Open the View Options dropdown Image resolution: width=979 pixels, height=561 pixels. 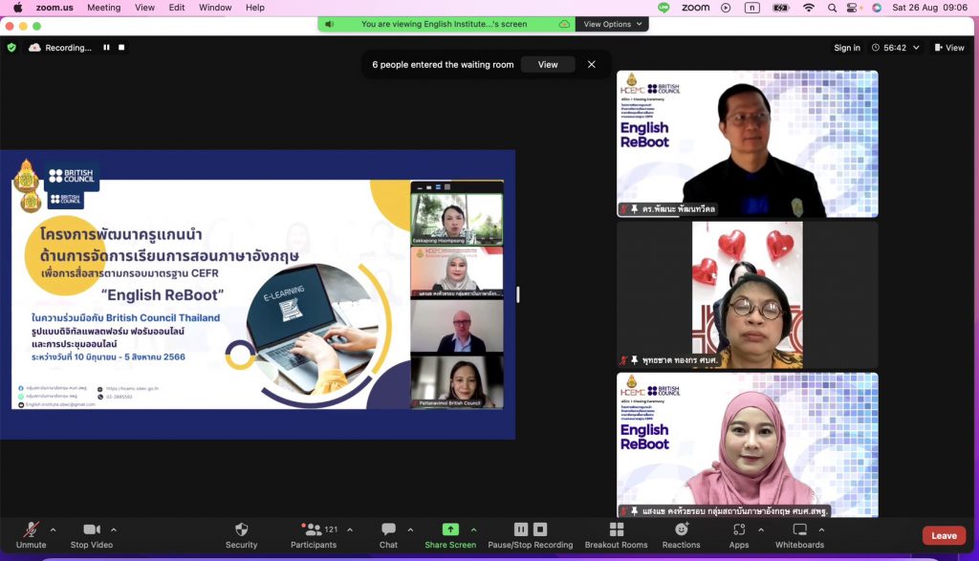(x=612, y=24)
